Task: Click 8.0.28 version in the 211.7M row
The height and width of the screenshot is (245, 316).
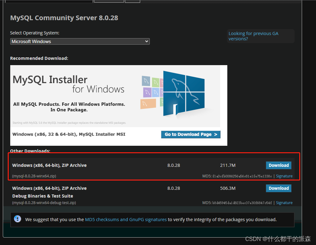Action: click(x=174, y=165)
